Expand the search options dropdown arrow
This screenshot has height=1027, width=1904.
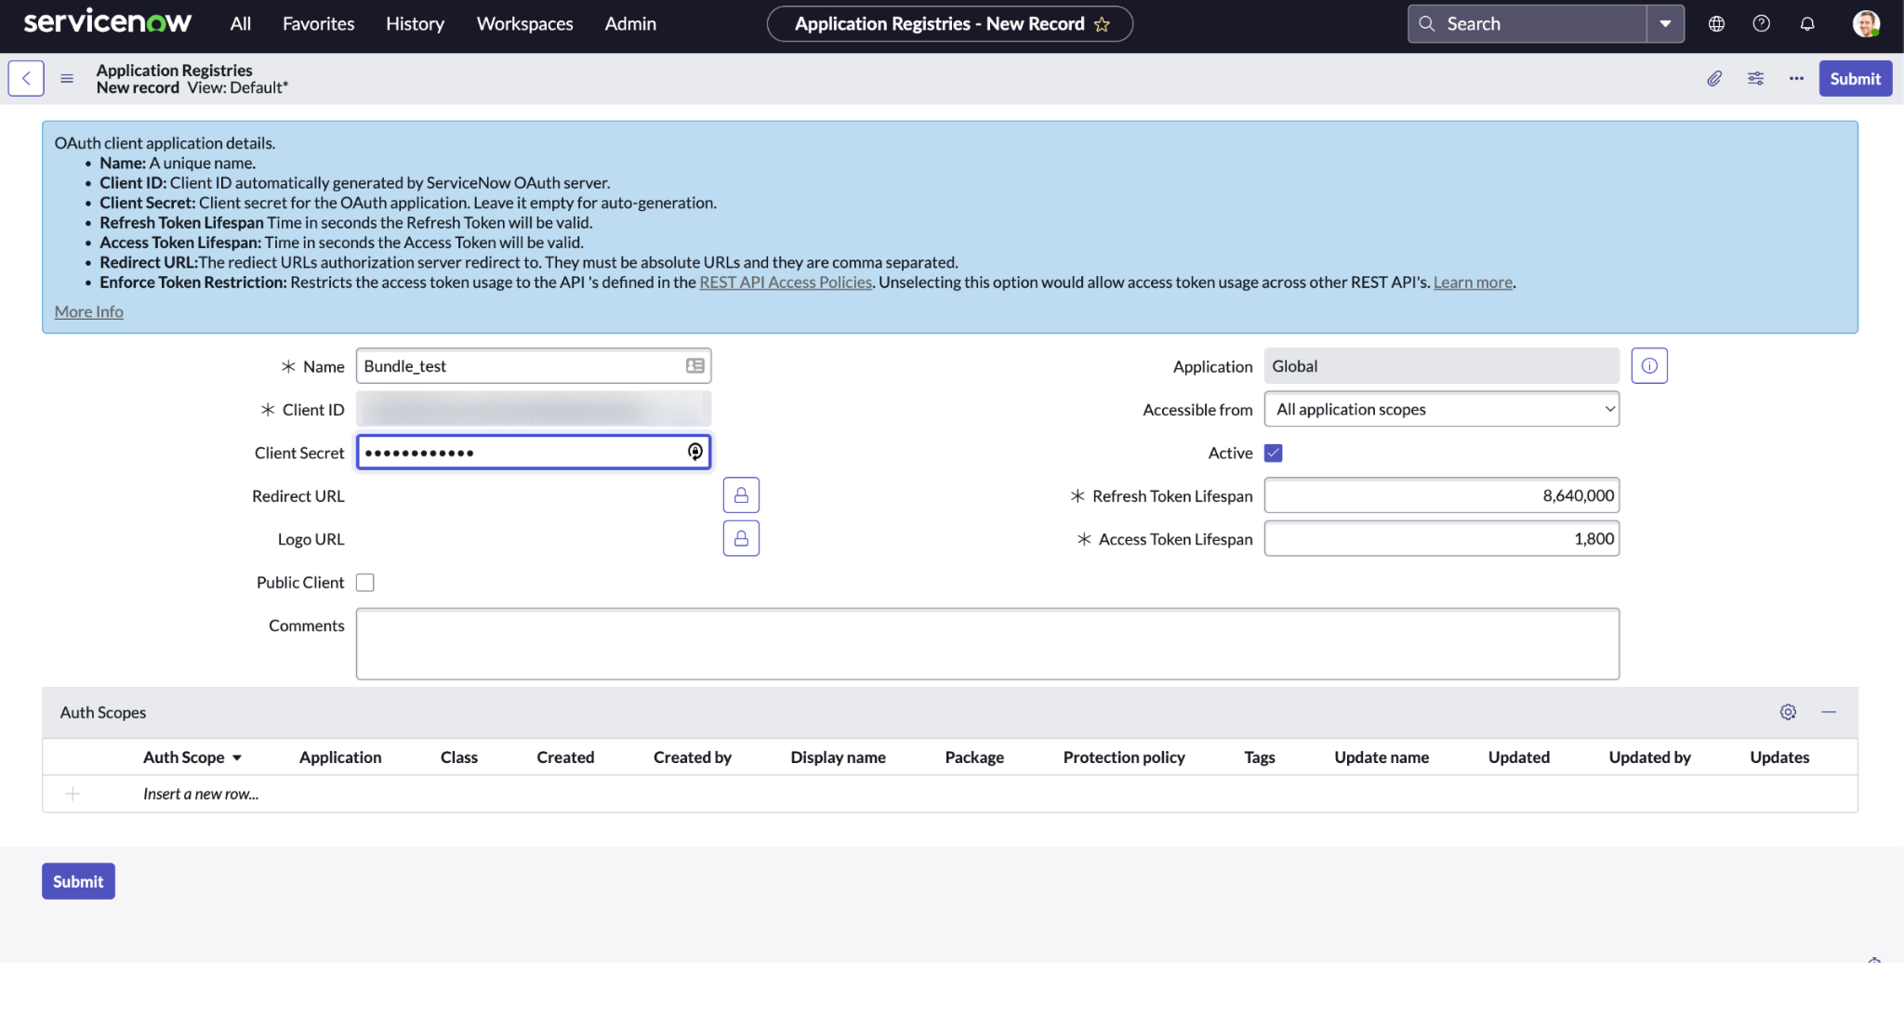tap(1665, 24)
